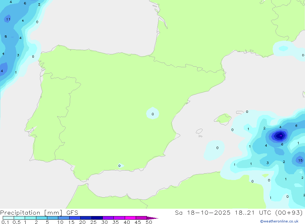The width and height of the screenshot is (305, 224).
Task: Pick the 25–30 mm navy legend swatch
Action: [97, 218]
